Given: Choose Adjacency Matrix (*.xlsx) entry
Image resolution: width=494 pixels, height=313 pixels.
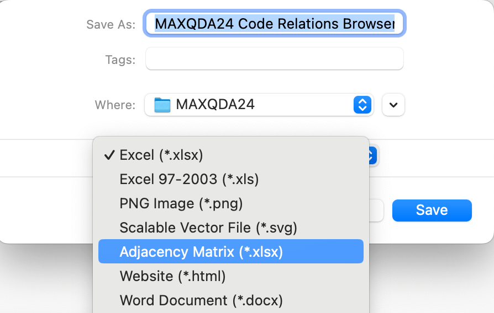Looking at the screenshot, I should pos(230,251).
